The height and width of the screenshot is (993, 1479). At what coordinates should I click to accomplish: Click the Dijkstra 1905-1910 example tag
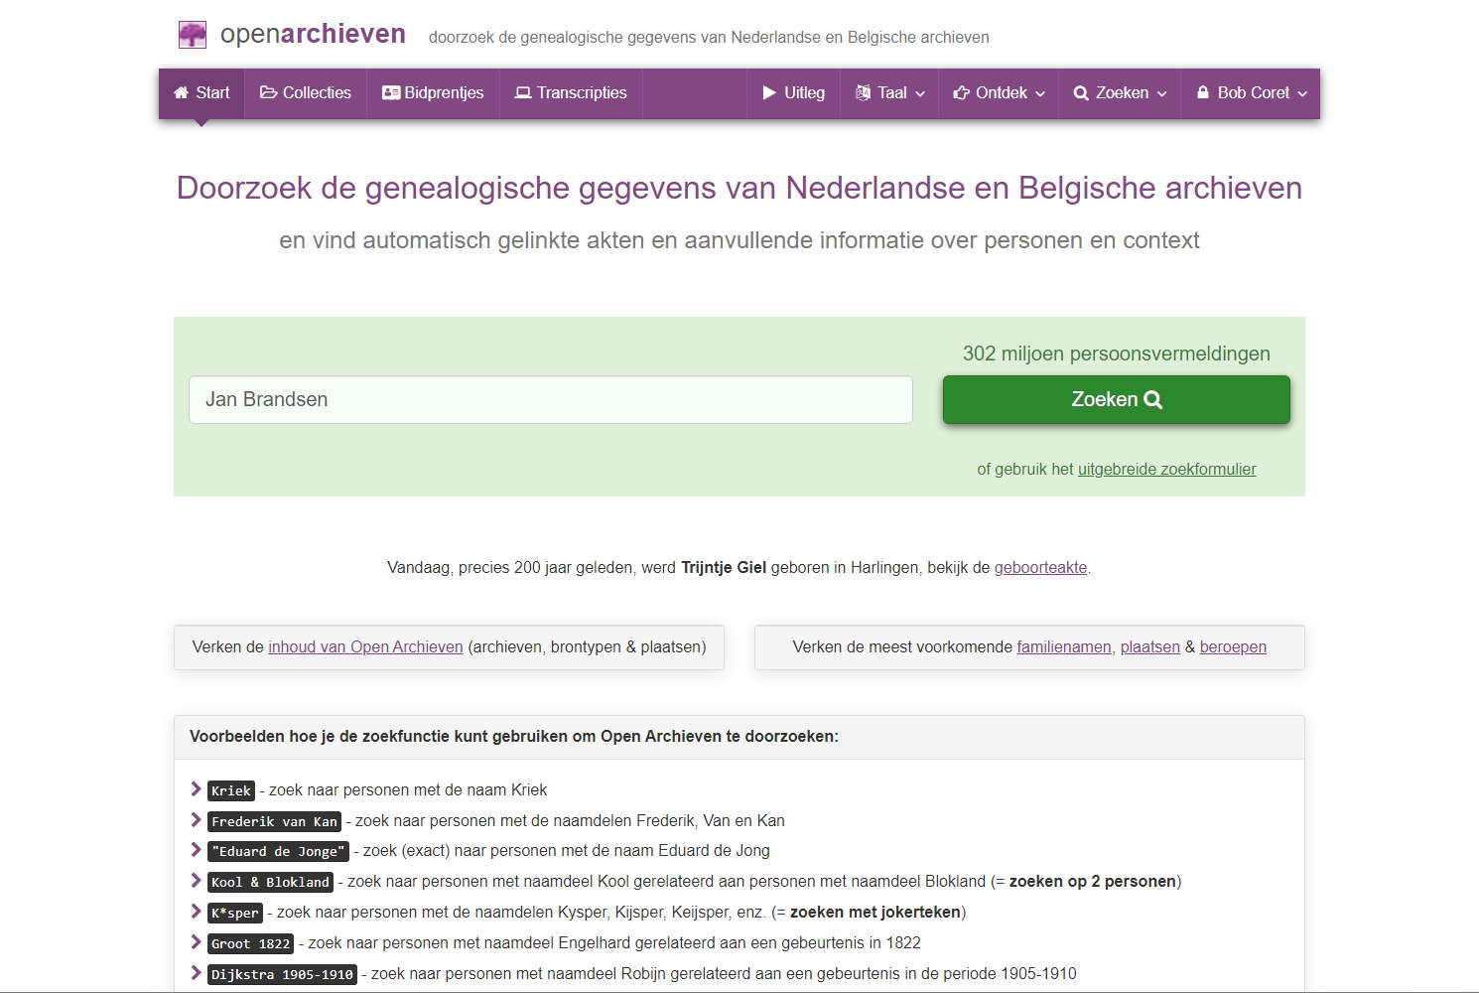(282, 974)
